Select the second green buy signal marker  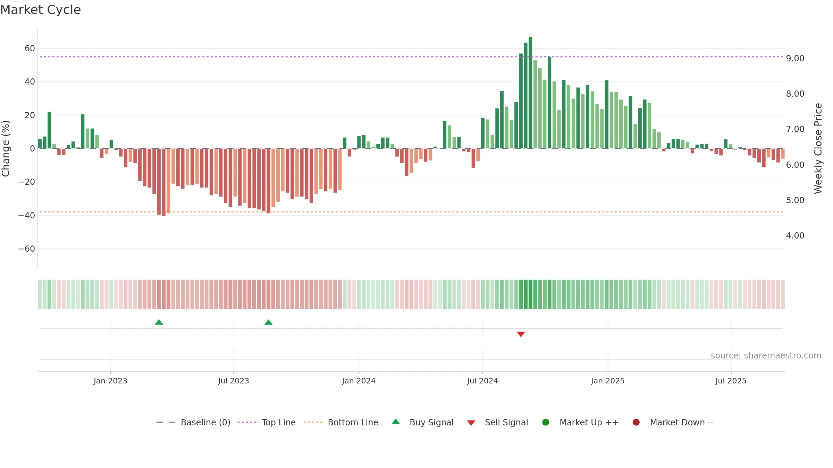(268, 322)
